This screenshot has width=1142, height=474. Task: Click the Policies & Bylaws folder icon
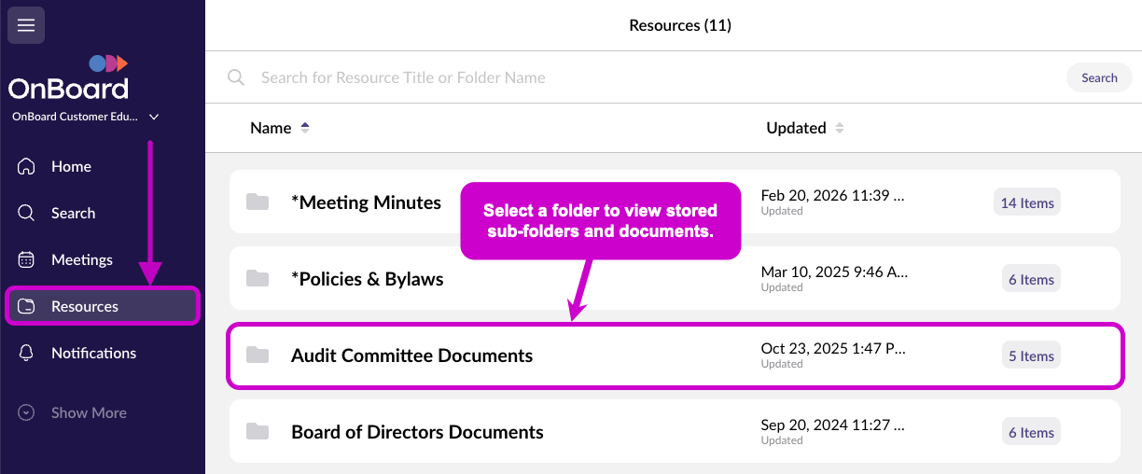[x=258, y=279]
